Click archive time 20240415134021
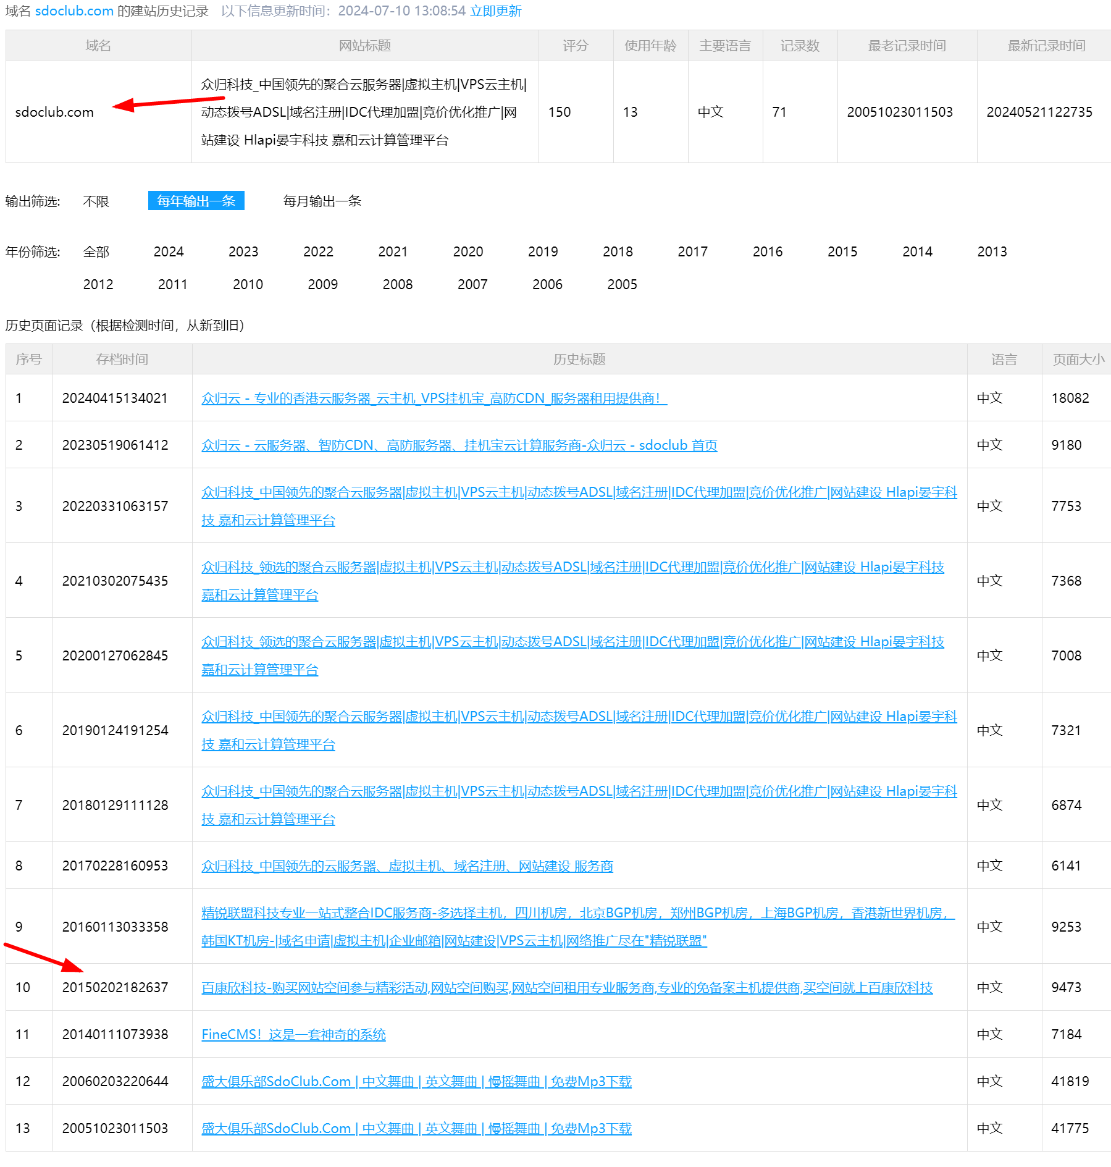Viewport: 1111px width, 1167px height. pyautogui.click(x=115, y=398)
